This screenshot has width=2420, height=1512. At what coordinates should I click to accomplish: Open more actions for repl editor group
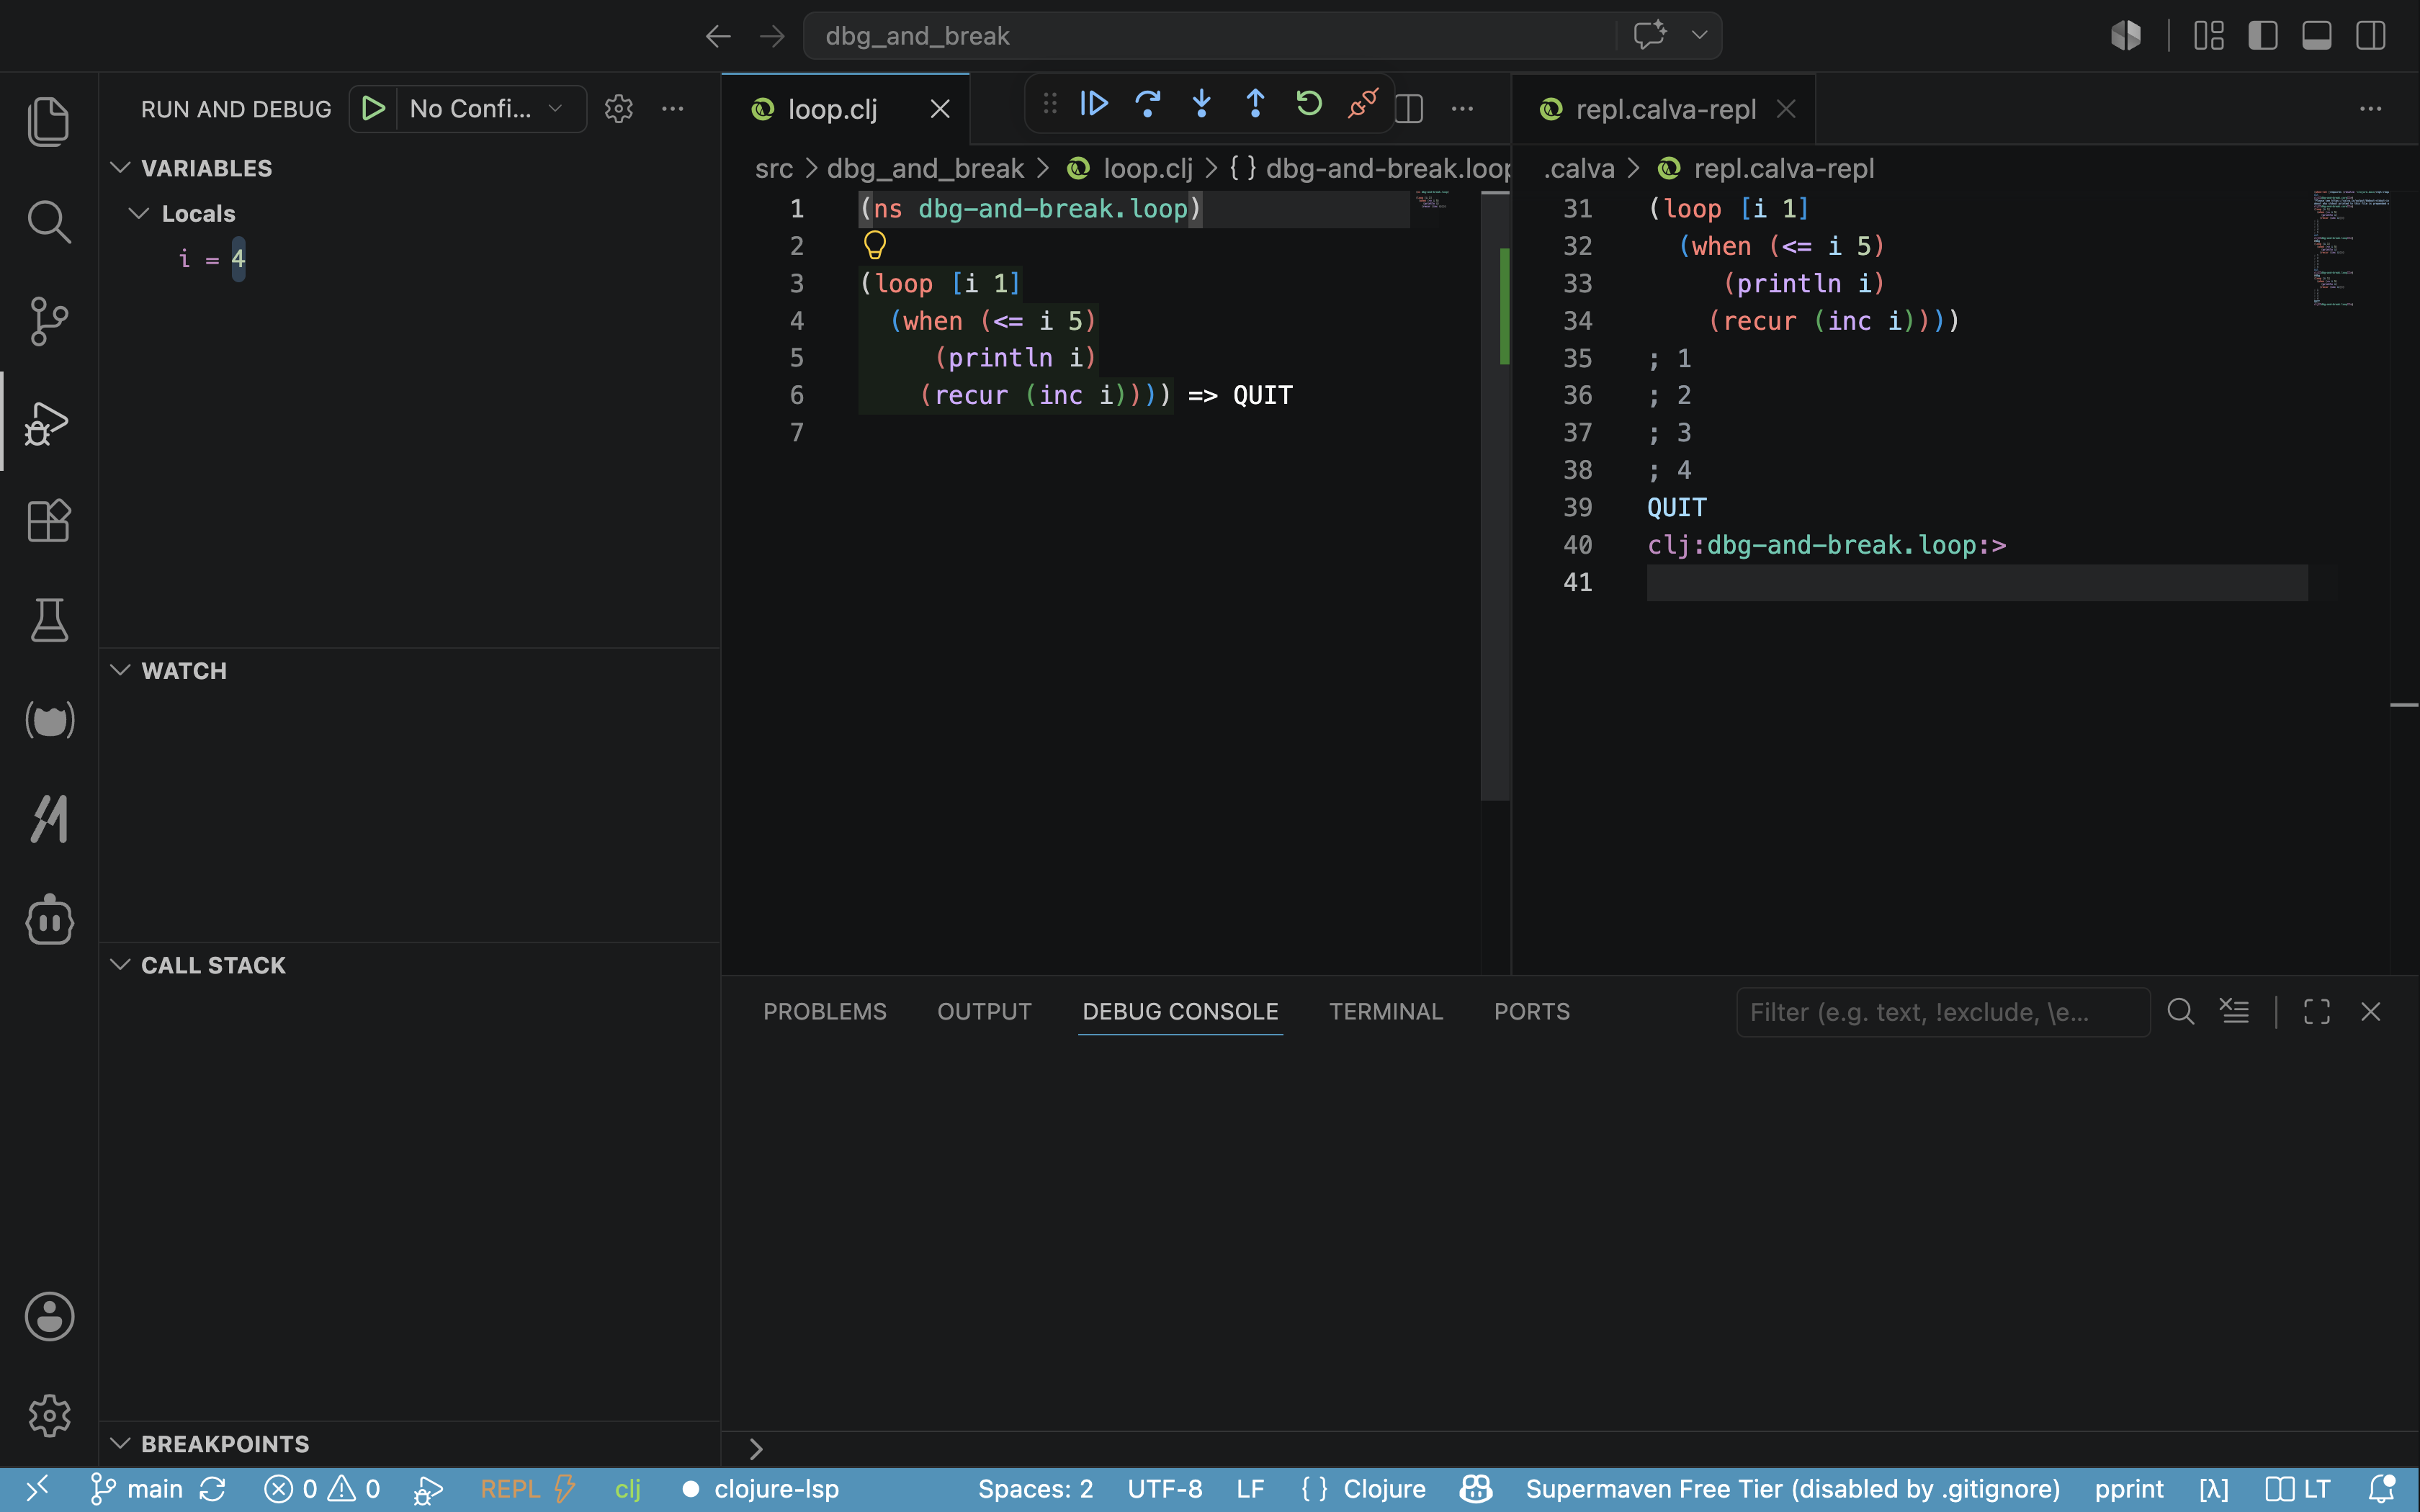coord(2371,108)
